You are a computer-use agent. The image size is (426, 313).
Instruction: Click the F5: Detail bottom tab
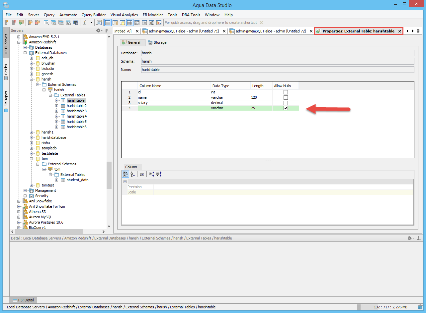pos(23,300)
